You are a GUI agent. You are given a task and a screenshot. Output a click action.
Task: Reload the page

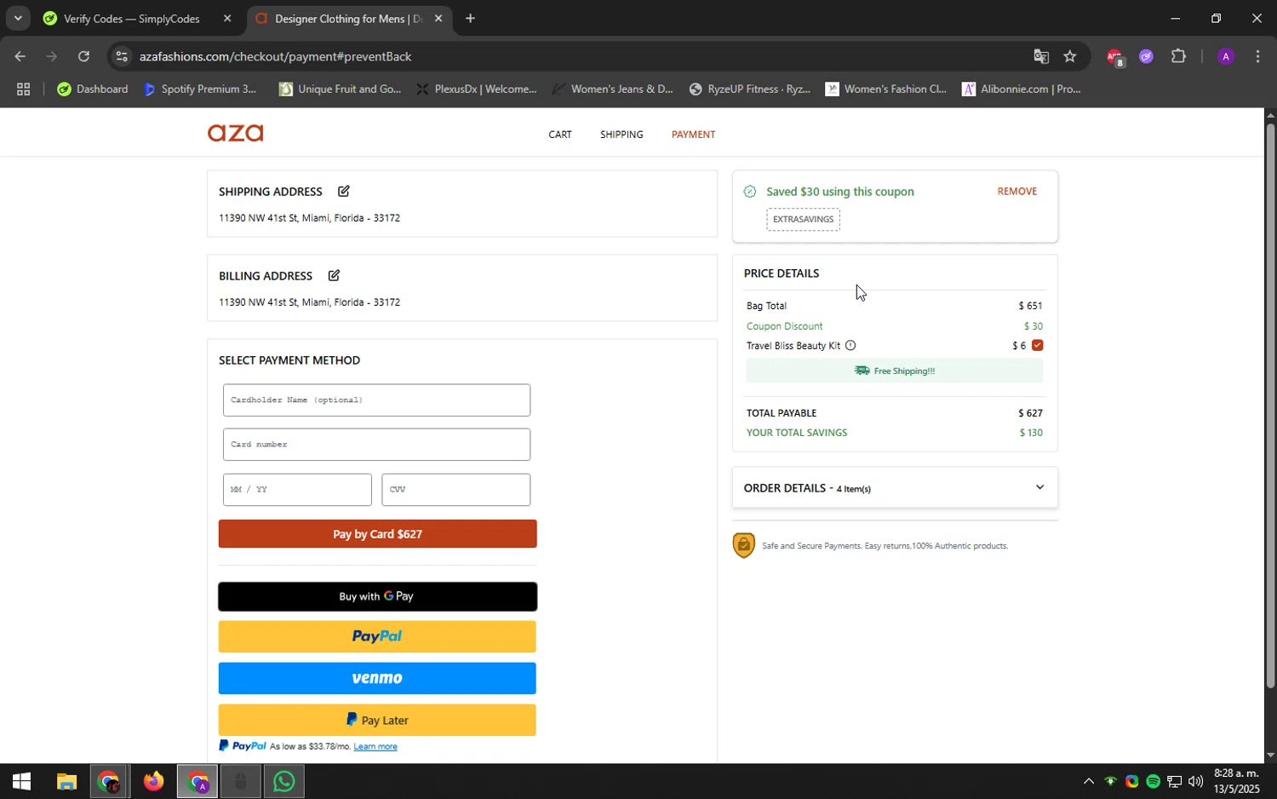(x=83, y=56)
